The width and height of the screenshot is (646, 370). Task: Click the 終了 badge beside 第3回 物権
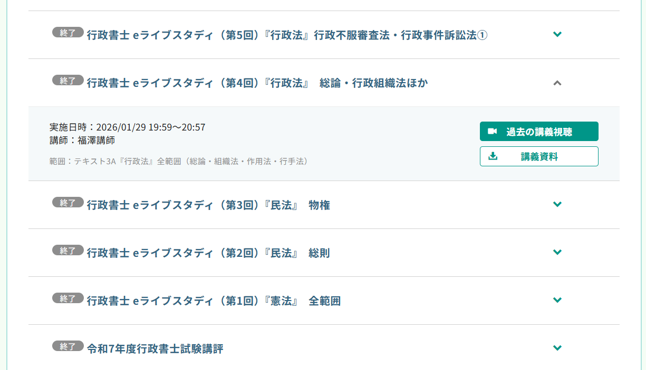coord(68,203)
